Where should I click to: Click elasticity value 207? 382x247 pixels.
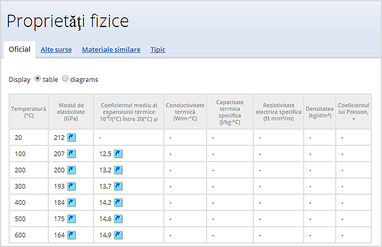click(59, 154)
